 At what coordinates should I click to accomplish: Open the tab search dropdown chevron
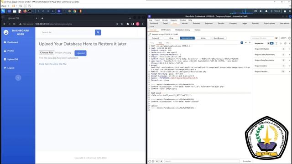[x=130, y=18]
